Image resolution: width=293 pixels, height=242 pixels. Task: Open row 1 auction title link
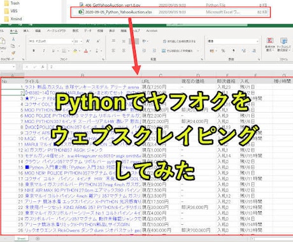pos(82,87)
